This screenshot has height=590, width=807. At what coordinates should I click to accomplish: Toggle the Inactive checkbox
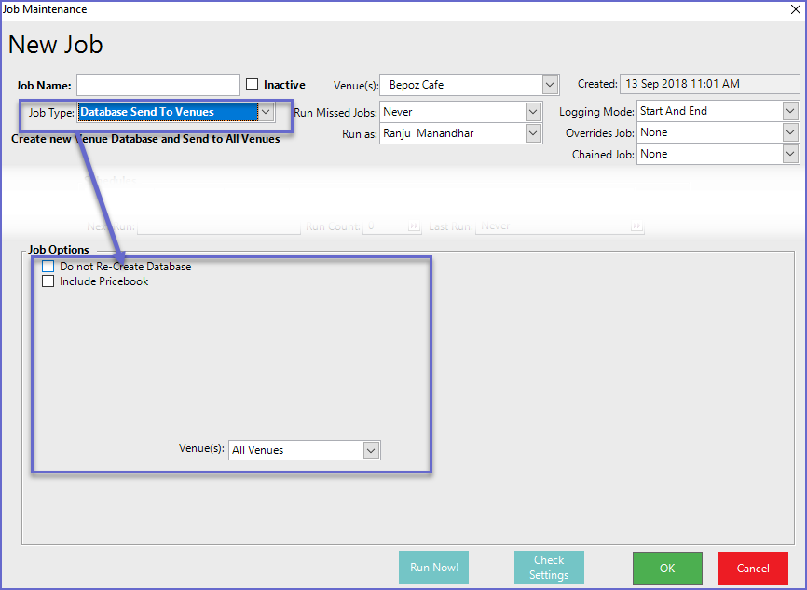click(x=253, y=85)
